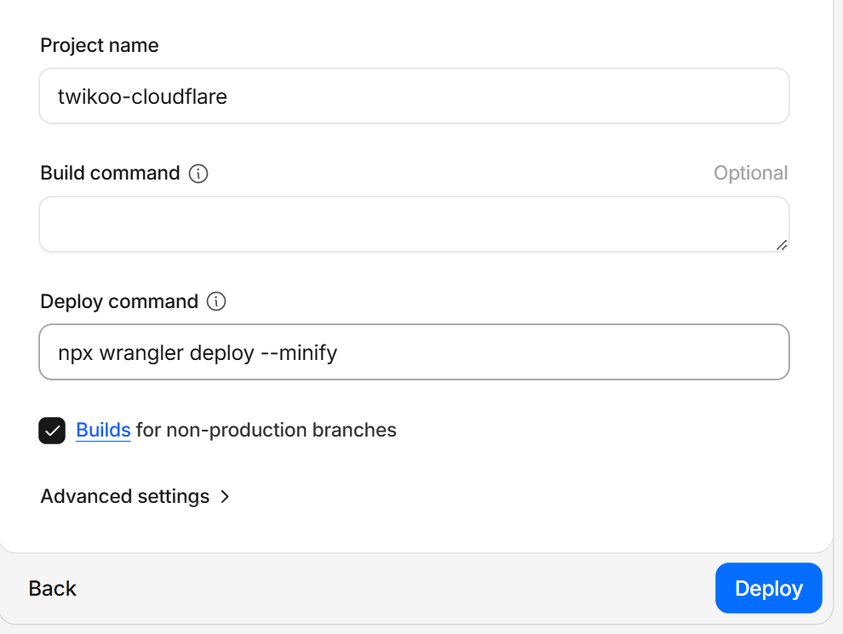Click the 'for non-production branches' label text
The height and width of the screenshot is (634, 843).
click(x=266, y=431)
